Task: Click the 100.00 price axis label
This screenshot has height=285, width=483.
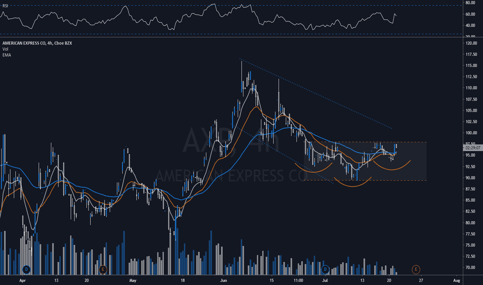Action: coord(471,133)
